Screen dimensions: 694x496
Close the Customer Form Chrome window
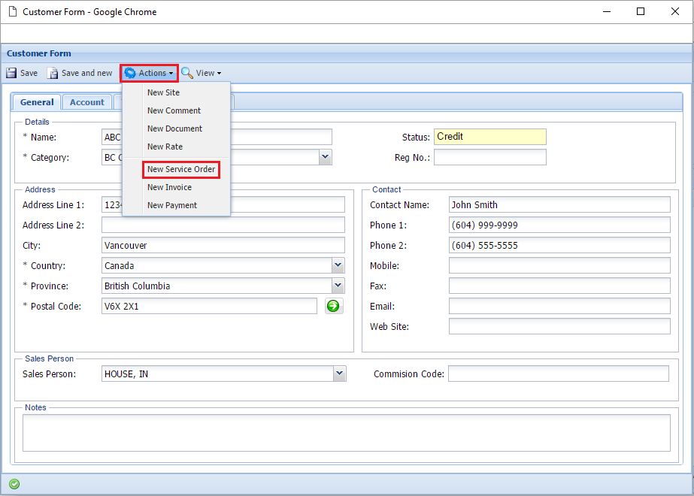point(675,11)
